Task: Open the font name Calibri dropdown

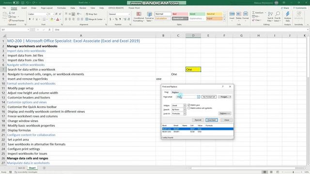Action: pos(46,14)
